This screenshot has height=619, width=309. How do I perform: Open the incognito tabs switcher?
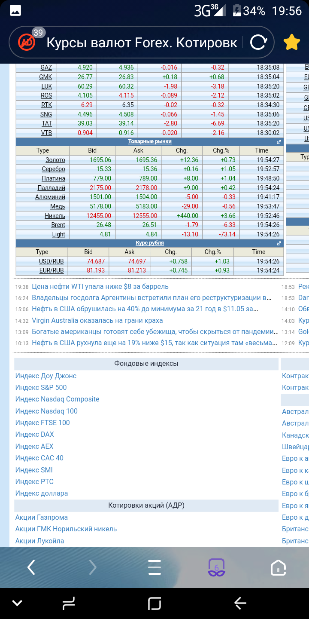click(x=216, y=567)
